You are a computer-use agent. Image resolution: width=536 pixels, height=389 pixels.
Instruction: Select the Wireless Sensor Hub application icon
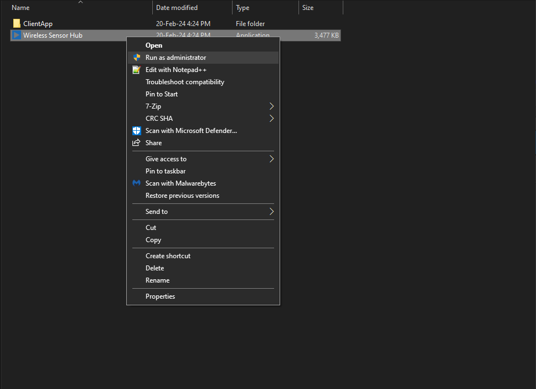[x=17, y=35]
